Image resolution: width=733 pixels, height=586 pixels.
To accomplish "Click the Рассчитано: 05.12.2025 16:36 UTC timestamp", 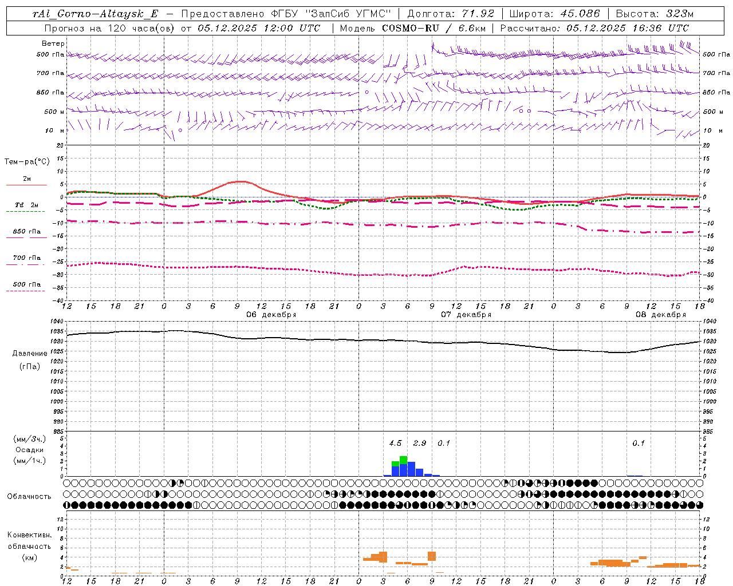I will pos(594,28).
